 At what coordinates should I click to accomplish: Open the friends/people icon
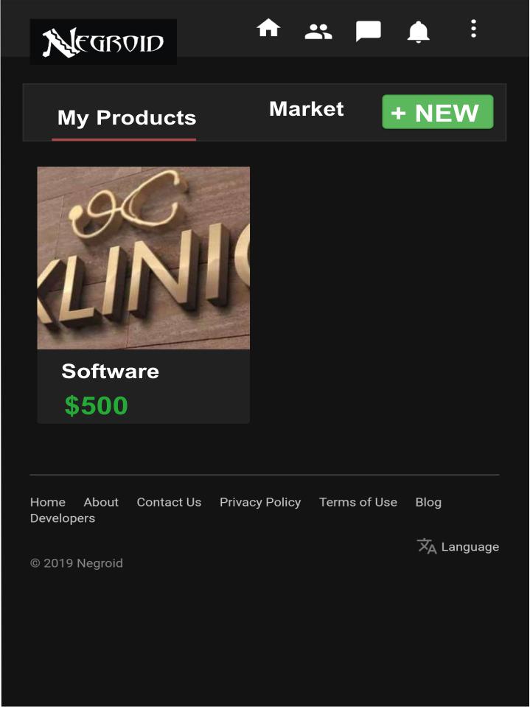pyautogui.click(x=318, y=32)
